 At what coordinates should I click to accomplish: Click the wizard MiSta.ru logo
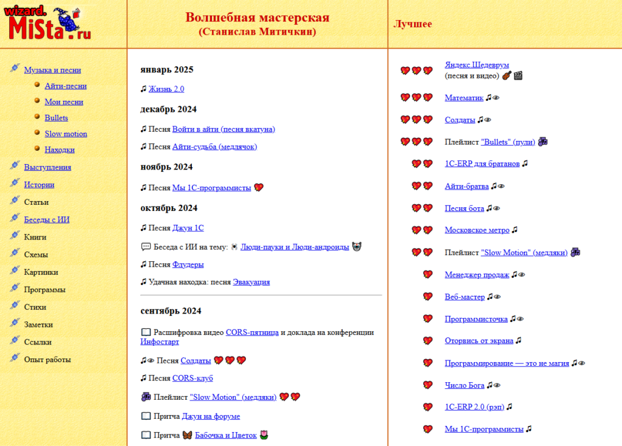tap(47, 23)
